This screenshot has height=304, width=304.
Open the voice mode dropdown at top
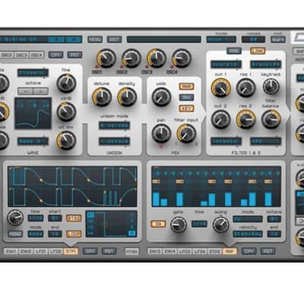pyautogui.click(x=221, y=40)
